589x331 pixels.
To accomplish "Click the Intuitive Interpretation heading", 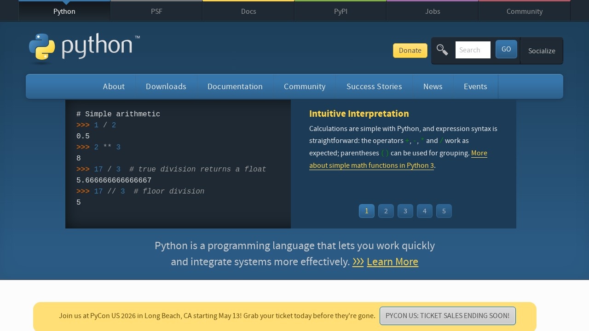I will tap(359, 114).
